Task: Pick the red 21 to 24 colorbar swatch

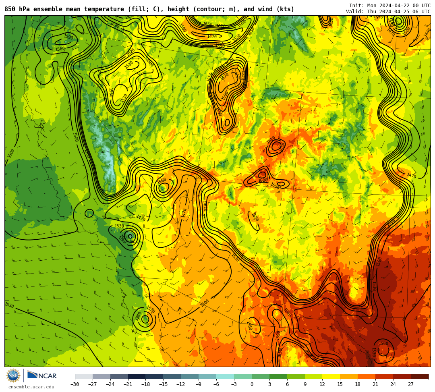Action: pos(385,376)
